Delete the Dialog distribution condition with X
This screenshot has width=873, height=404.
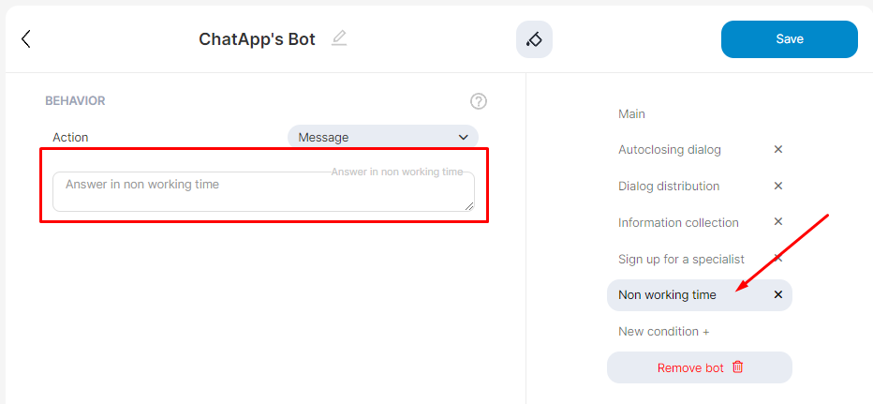[x=777, y=186]
